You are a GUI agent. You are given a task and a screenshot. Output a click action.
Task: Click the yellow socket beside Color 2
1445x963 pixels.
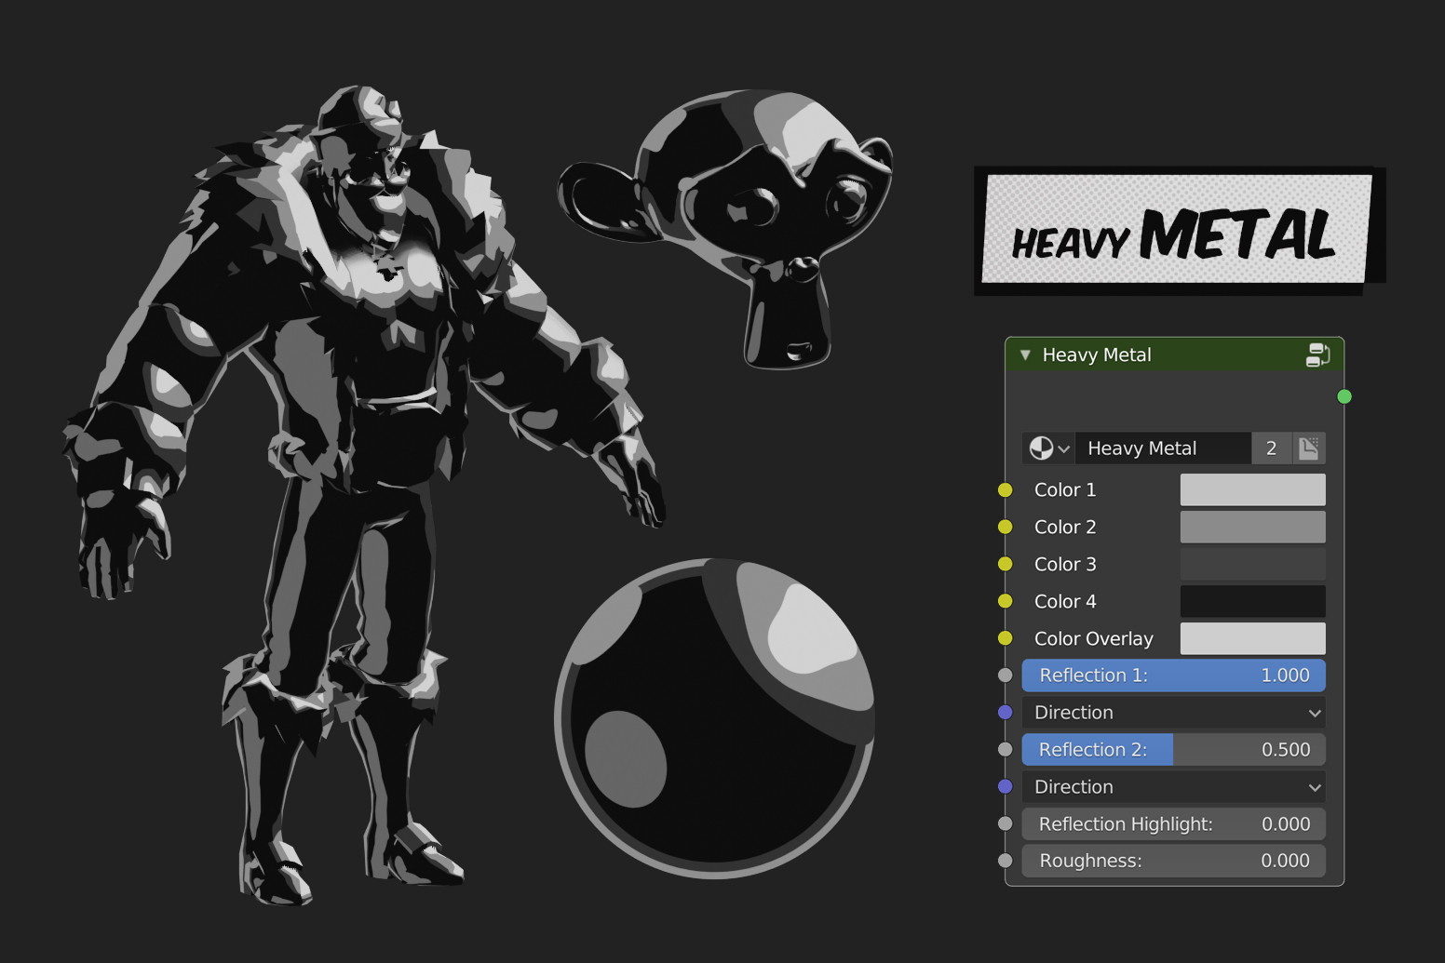click(x=1006, y=527)
